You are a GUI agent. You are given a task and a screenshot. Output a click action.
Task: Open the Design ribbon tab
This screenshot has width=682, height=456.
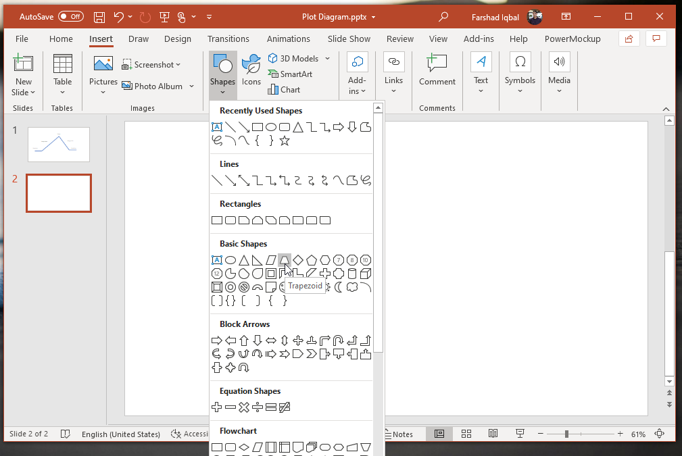(x=177, y=39)
